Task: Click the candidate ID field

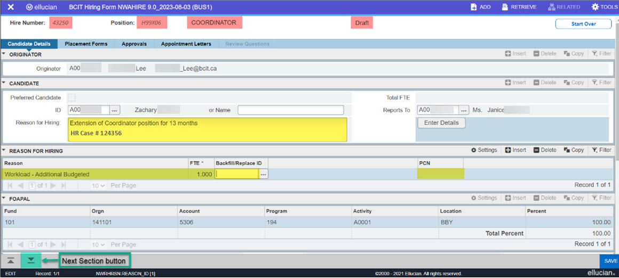Action: coord(89,110)
